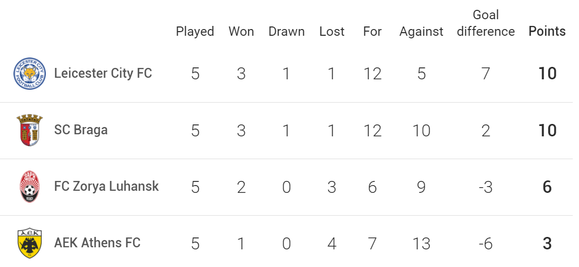Click the Leicester City FC club crest

(30, 74)
